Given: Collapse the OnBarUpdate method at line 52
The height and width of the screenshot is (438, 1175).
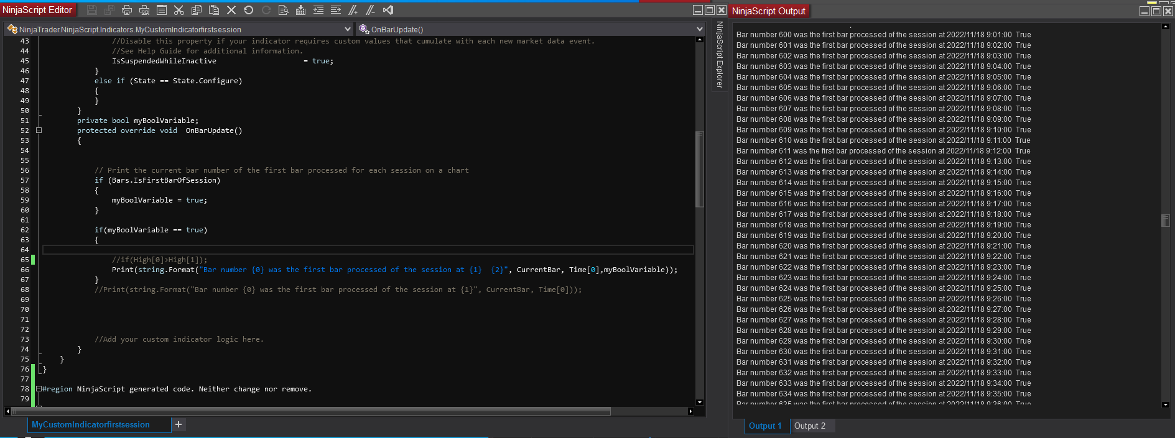Looking at the screenshot, I should (x=39, y=130).
